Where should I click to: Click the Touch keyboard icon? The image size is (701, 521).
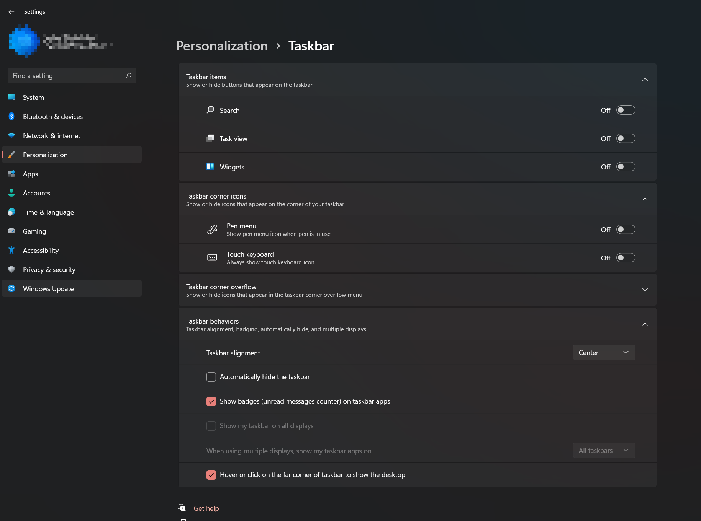point(212,258)
